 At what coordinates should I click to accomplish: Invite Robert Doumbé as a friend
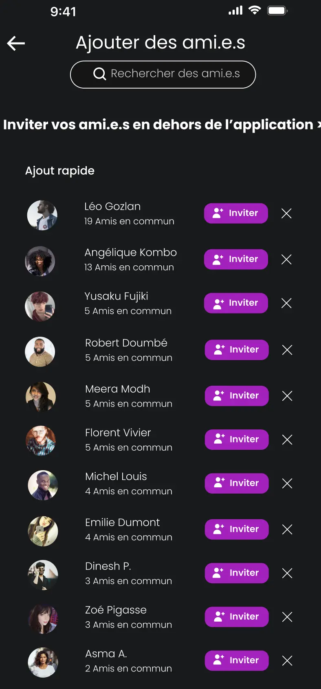pyautogui.click(x=237, y=350)
